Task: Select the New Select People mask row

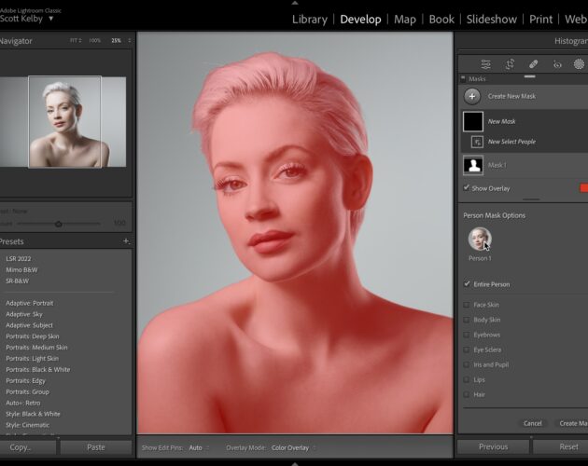Action: point(524,142)
